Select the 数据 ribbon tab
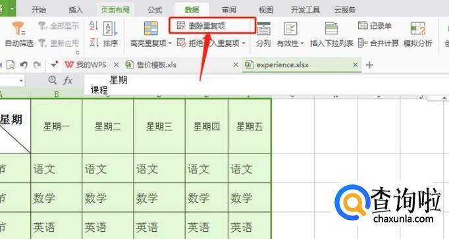449x239 pixels. pyautogui.click(x=192, y=10)
